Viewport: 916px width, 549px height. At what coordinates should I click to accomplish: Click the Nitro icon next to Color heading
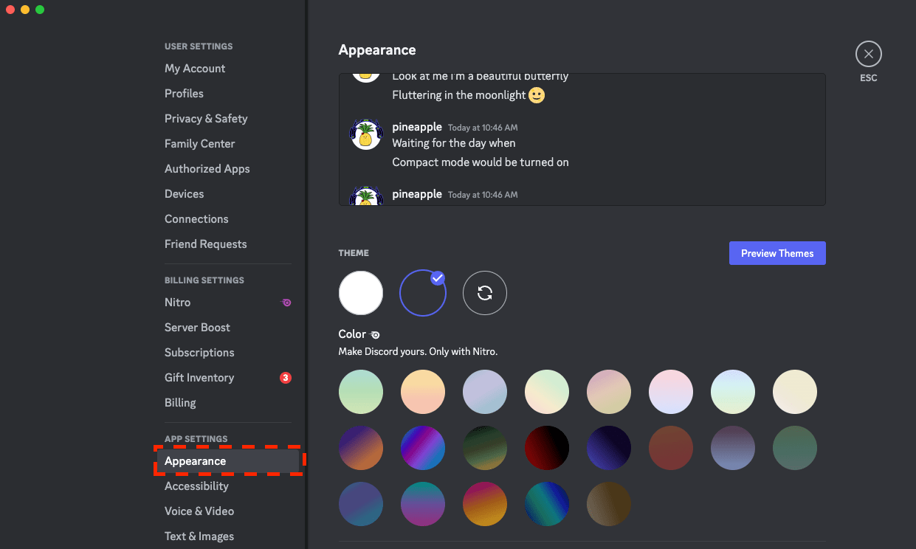375,334
